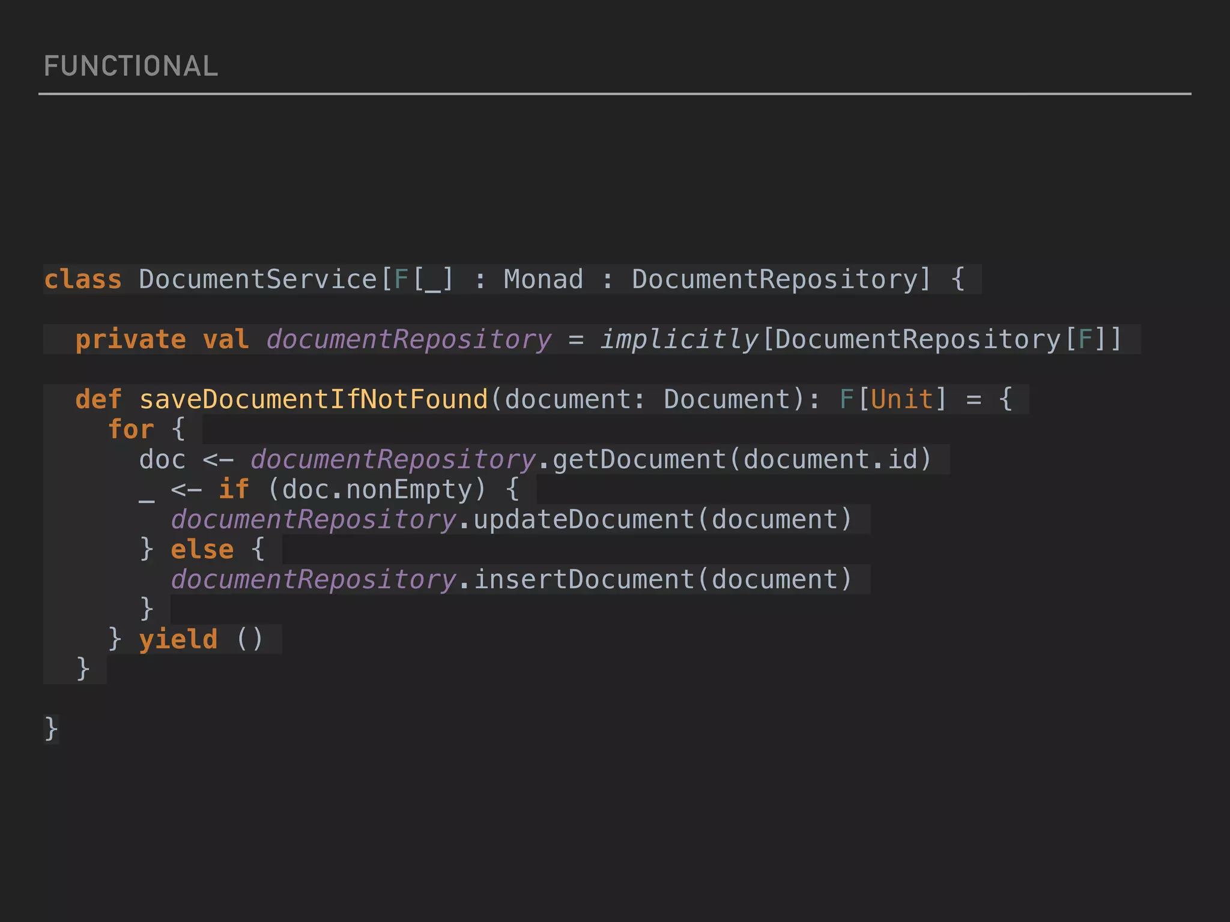Click the insertDocument method call
Viewport: 1230px width, 922px height.
click(x=584, y=580)
